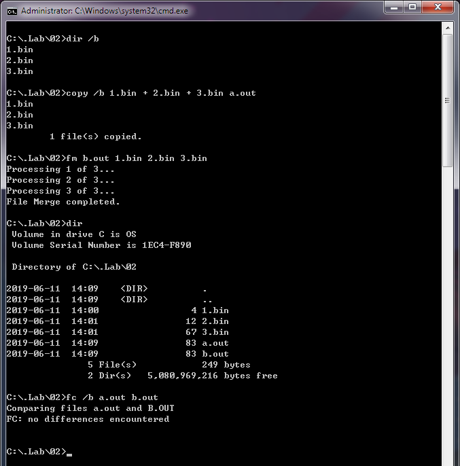Click the title text Administrator: C:\Windows\system32\cmd.exe
Viewport: 460px width, 466px height.
click(105, 11)
